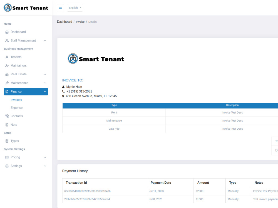Toggle the hamburger menu button
The width and height of the screenshot is (278, 208).
click(60, 8)
